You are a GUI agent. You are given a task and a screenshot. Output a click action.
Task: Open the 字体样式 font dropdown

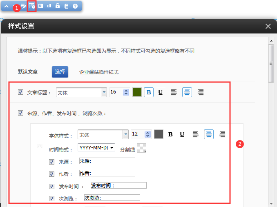tap(125, 134)
